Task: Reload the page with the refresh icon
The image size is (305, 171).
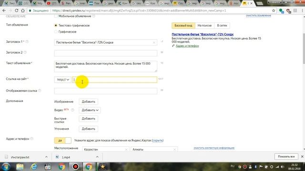Action: [x=17, y=10]
